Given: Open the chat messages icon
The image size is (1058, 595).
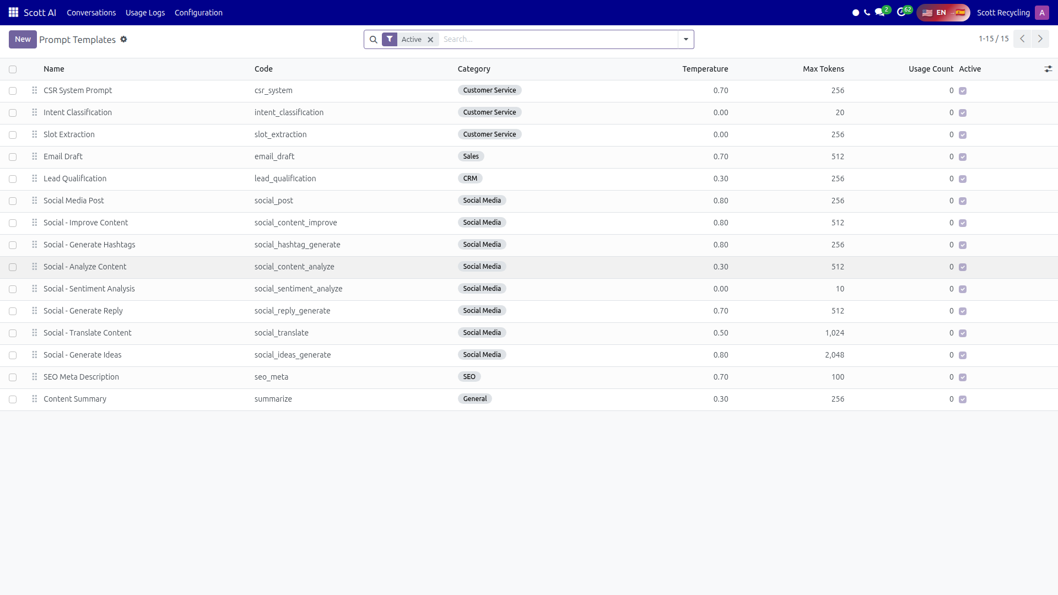Looking at the screenshot, I should [x=879, y=12].
